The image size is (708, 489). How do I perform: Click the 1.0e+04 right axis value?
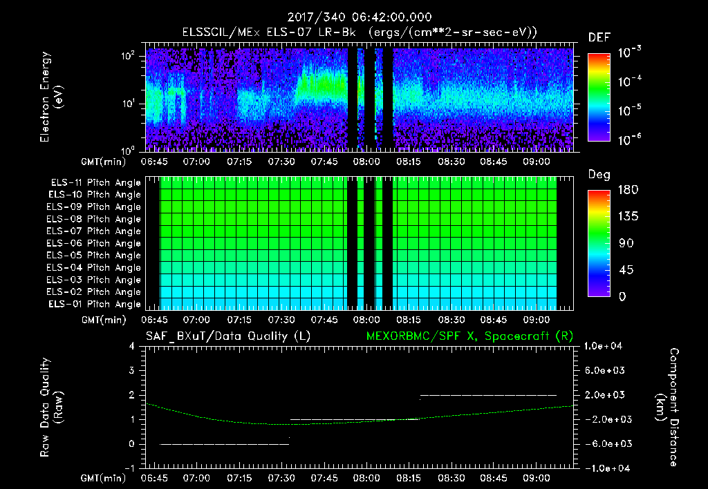[603, 346]
